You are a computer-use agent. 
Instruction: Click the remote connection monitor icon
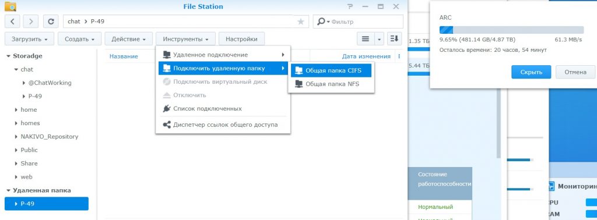click(x=167, y=55)
